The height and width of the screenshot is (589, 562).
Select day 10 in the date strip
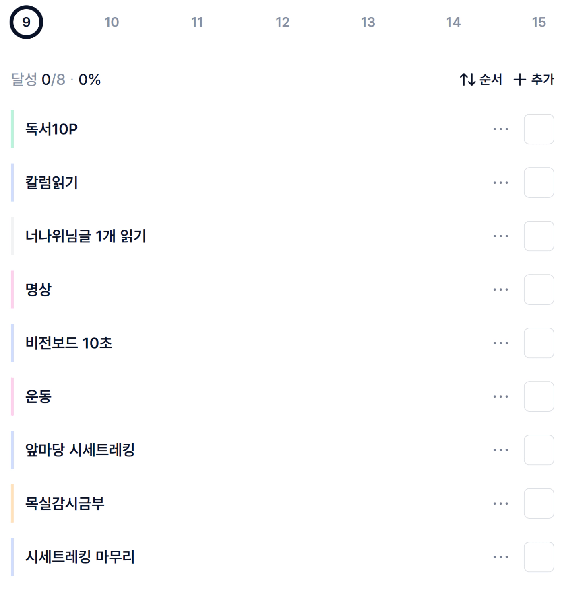tap(112, 22)
